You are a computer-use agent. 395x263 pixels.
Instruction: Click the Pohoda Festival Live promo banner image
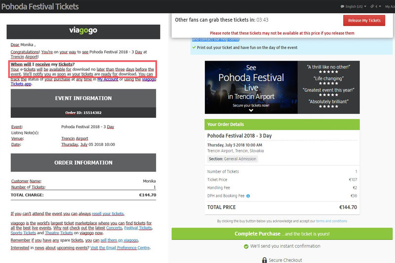pyautogui.click(x=251, y=87)
